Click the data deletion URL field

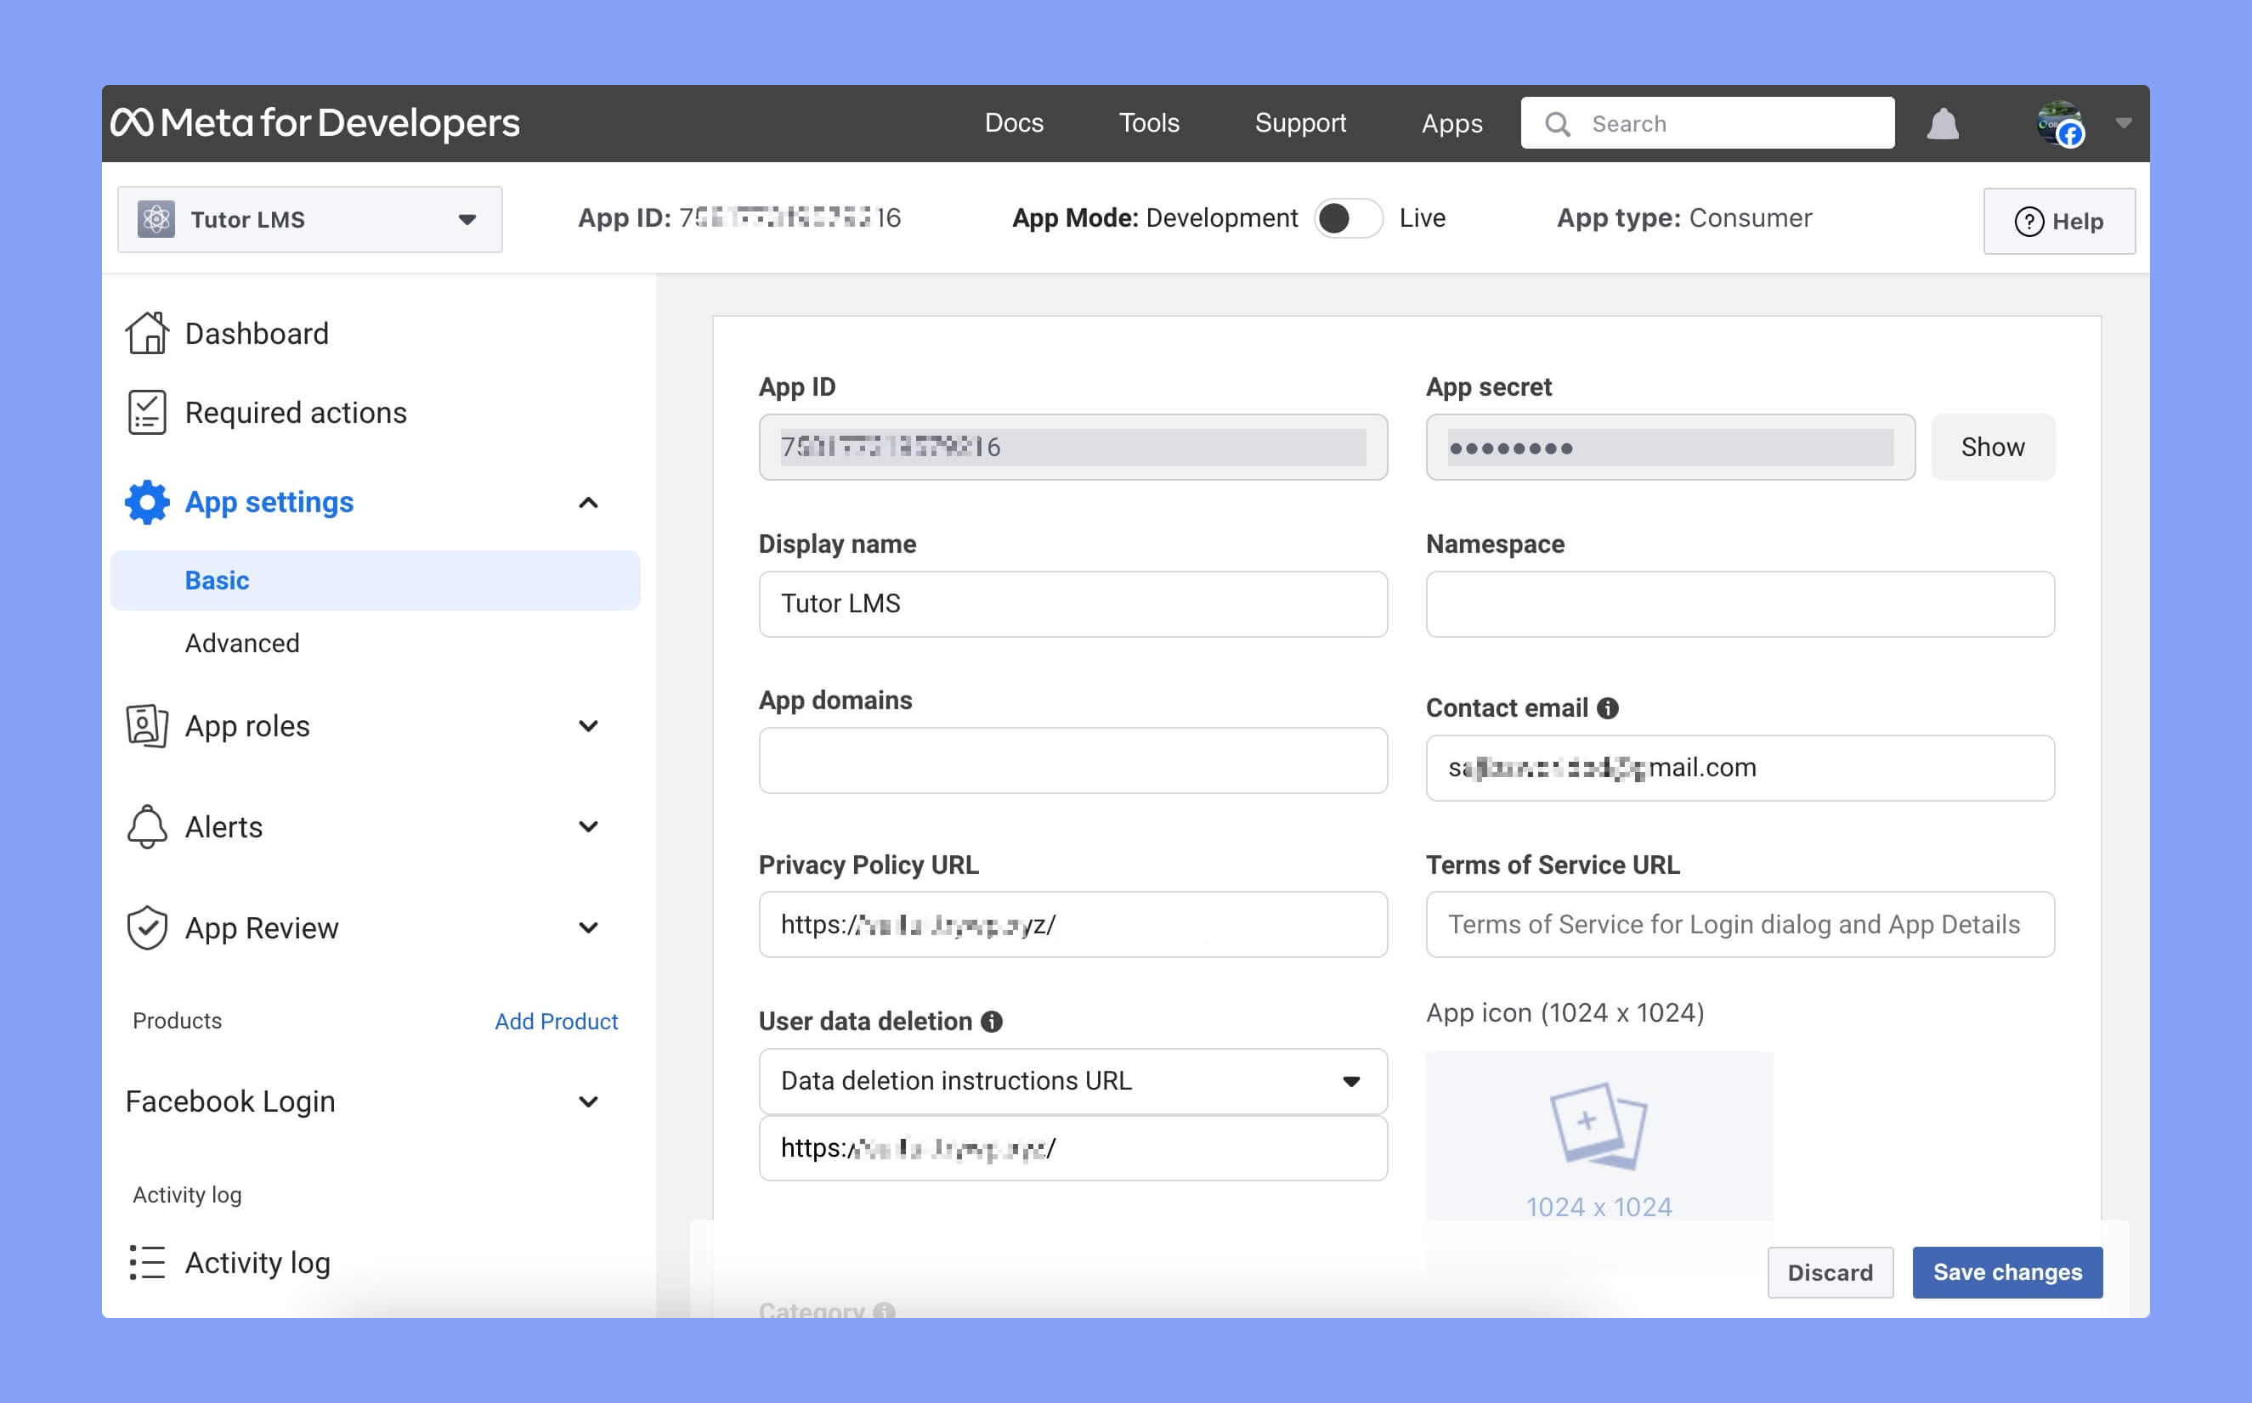pyautogui.click(x=1073, y=1148)
